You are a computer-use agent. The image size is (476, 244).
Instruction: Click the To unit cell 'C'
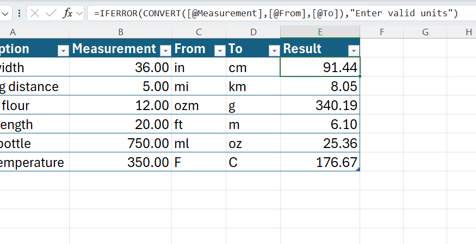tap(253, 162)
